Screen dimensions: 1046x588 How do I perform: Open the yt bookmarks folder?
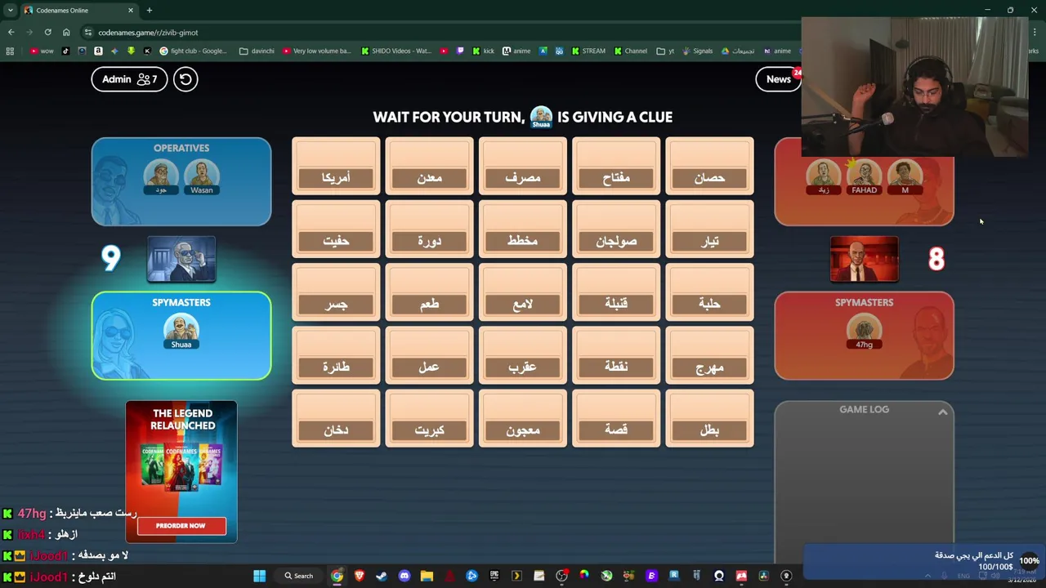tap(665, 51)
